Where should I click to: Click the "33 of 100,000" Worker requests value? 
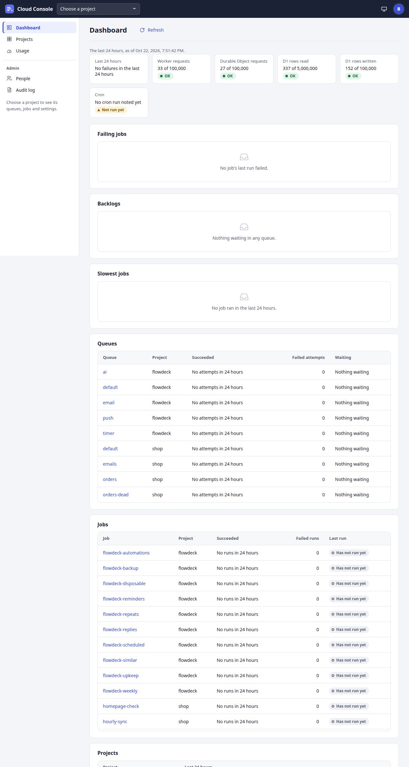pyautogui.click(x=172, y=68)
